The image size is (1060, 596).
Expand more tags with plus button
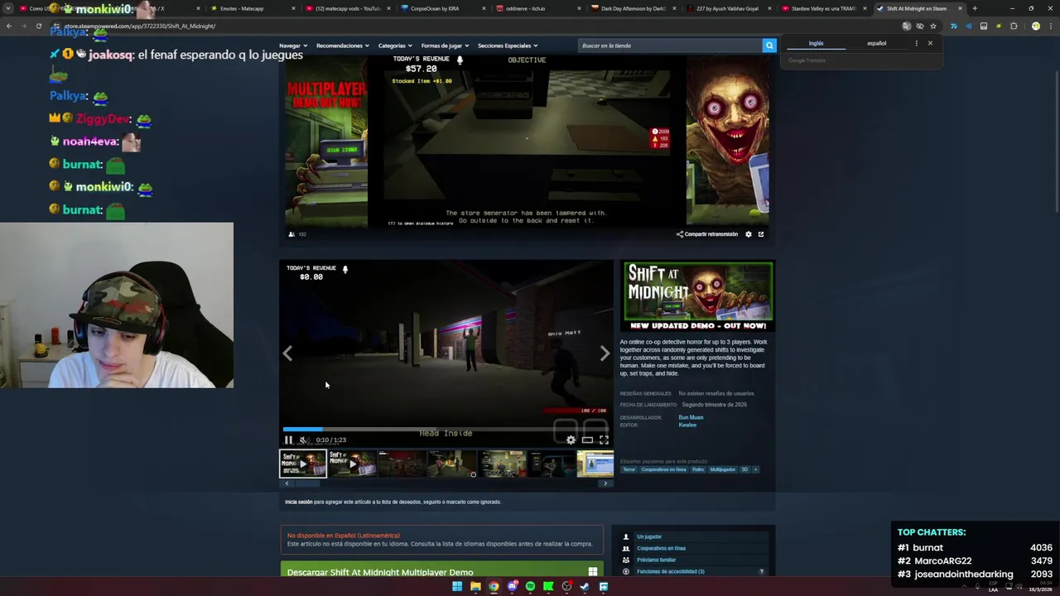(754, 469)
